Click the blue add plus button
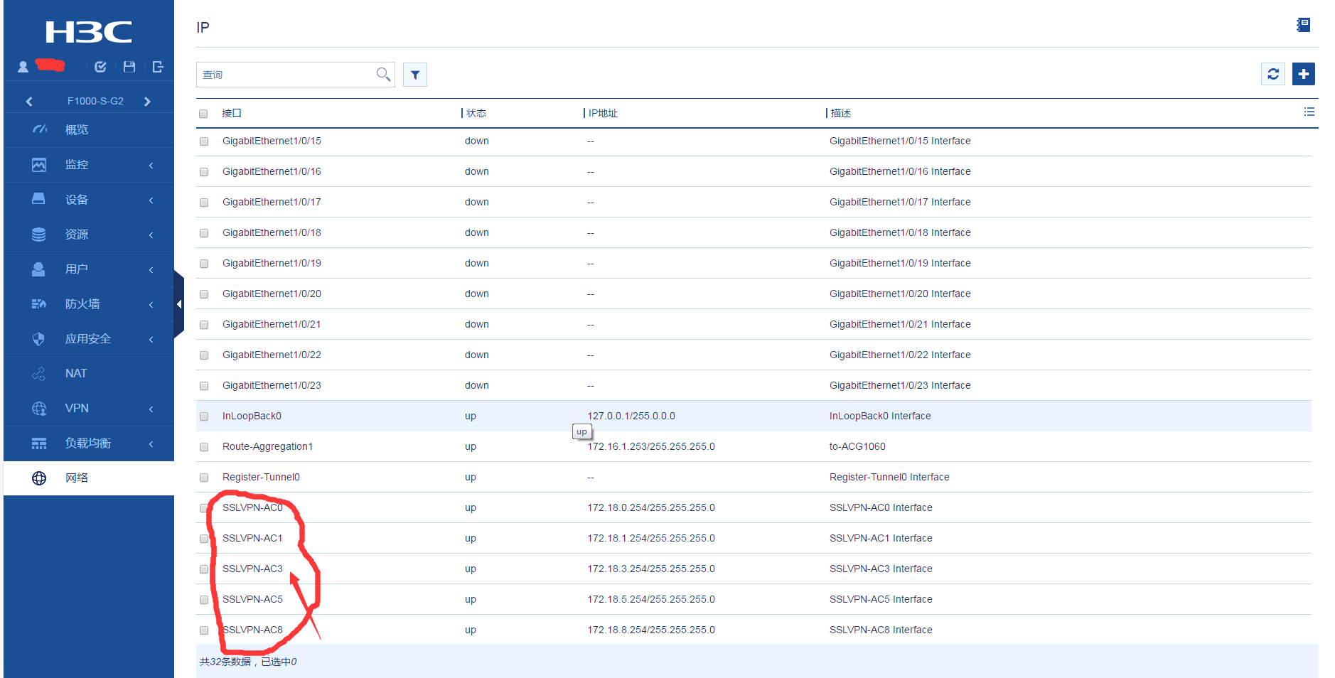 pos(1303,74)
